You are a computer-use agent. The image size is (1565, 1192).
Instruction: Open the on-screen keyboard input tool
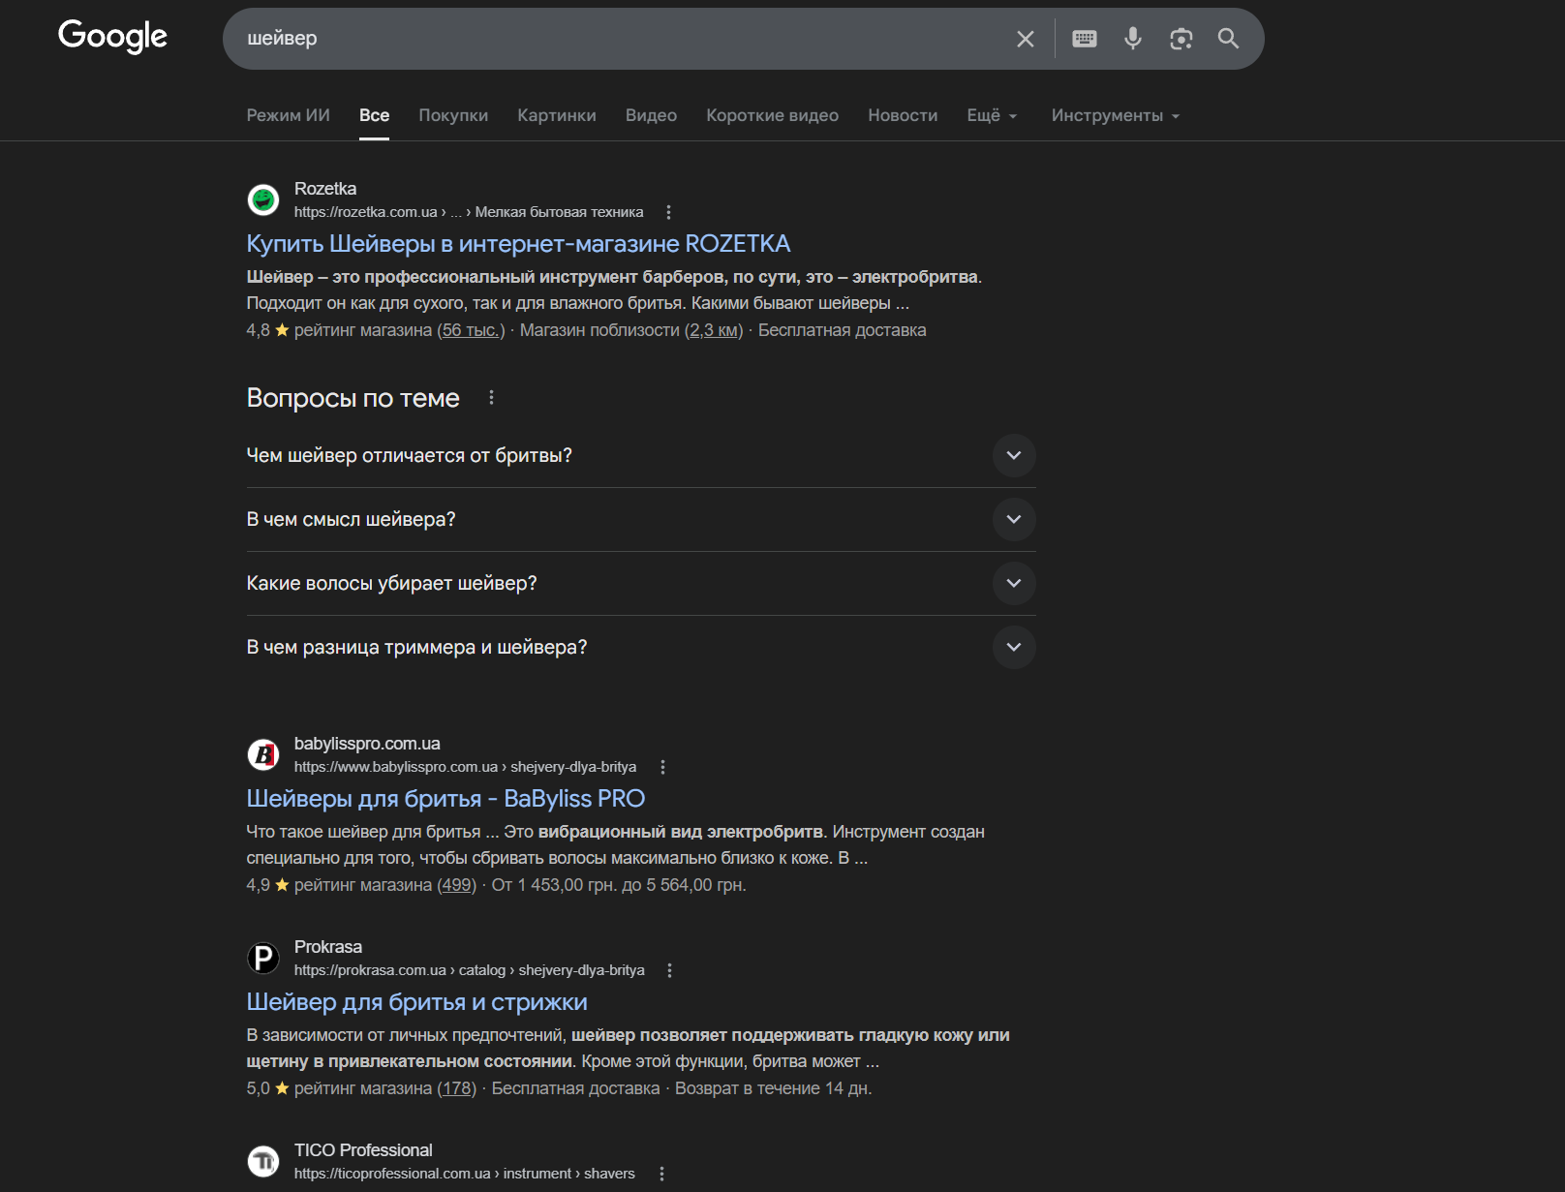pos(1084,39)
